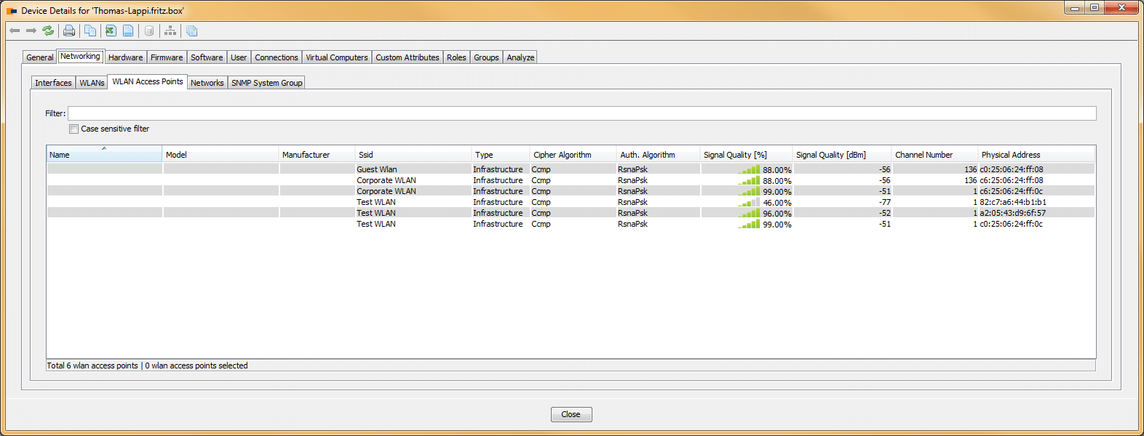Switch to the Hardware tab
This screenshot has height=436, width=1144.
125,57
